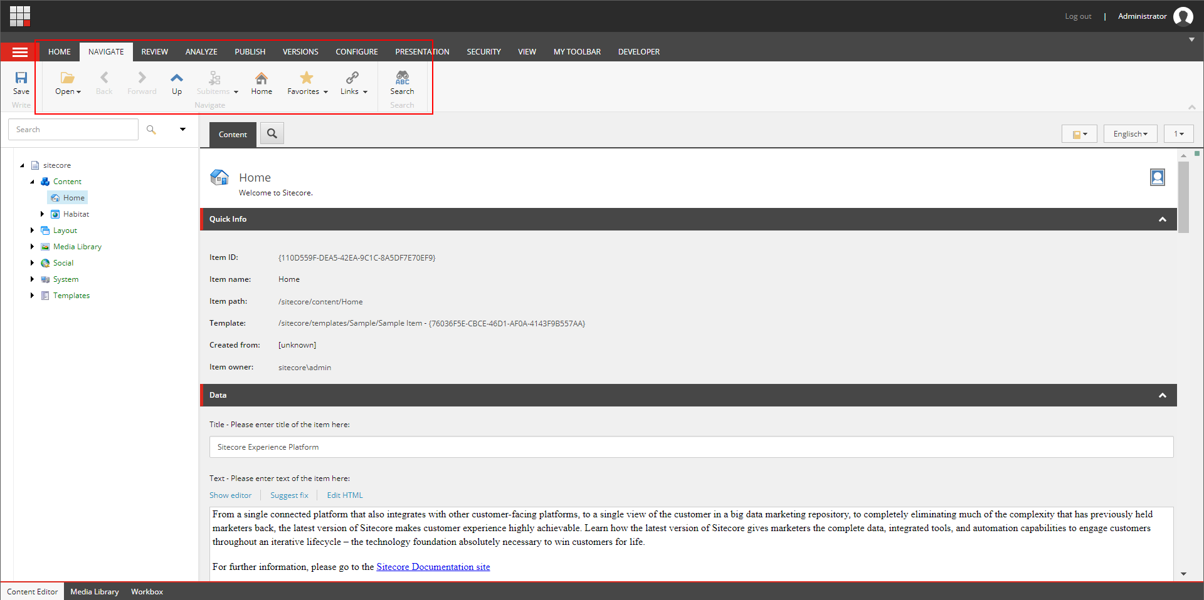Collapse the Data section
Image resolution: width=1204 pixels, height=600 pixels.
(1163, 395)
